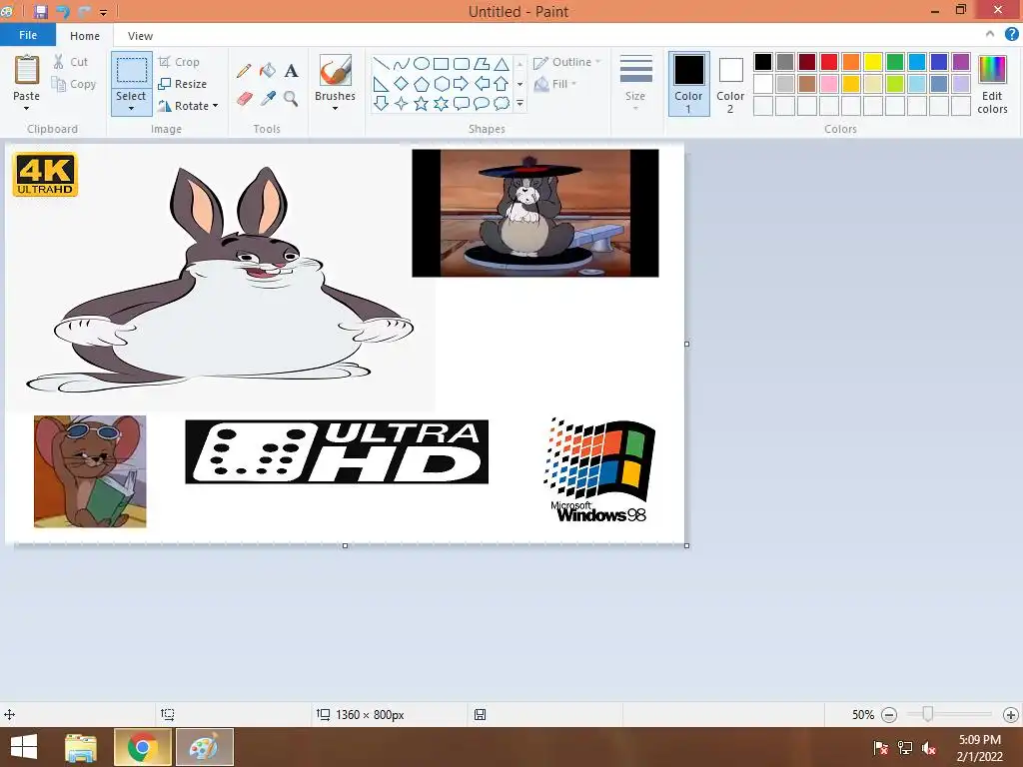Choose the Pentagon shape

(422, 84)
